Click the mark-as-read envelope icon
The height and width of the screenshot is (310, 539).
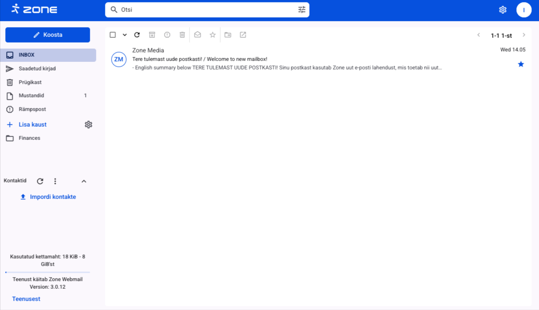click(x=198, y=35)
